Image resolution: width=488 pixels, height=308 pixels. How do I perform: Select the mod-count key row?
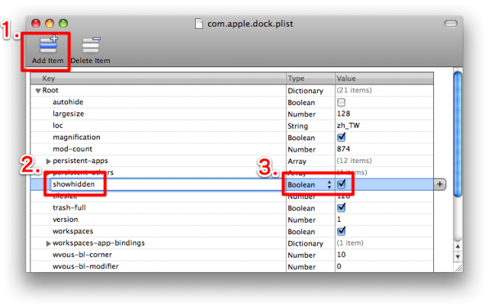[158, 149]
